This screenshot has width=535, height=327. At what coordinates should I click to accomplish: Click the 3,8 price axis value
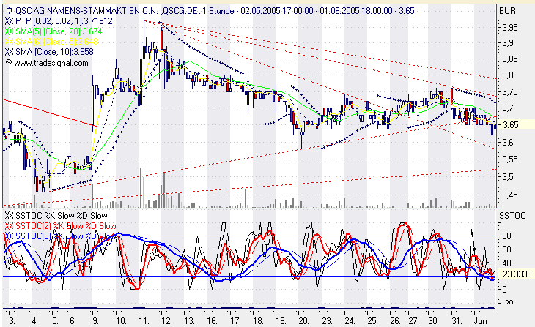pyautogui.click(x=507, y=75)
